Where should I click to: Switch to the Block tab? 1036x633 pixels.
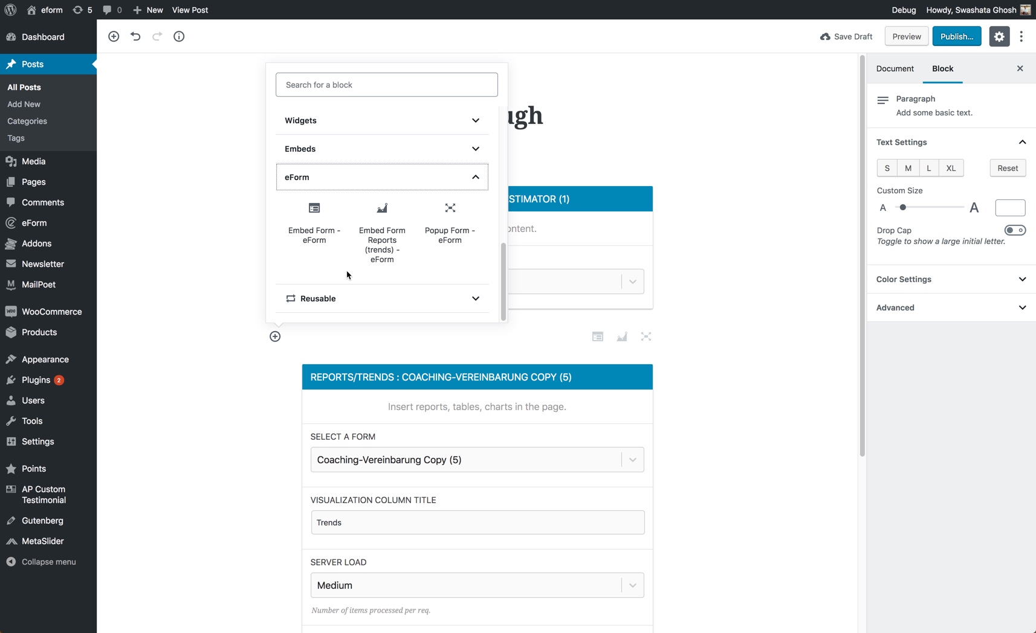pos(942,68)
